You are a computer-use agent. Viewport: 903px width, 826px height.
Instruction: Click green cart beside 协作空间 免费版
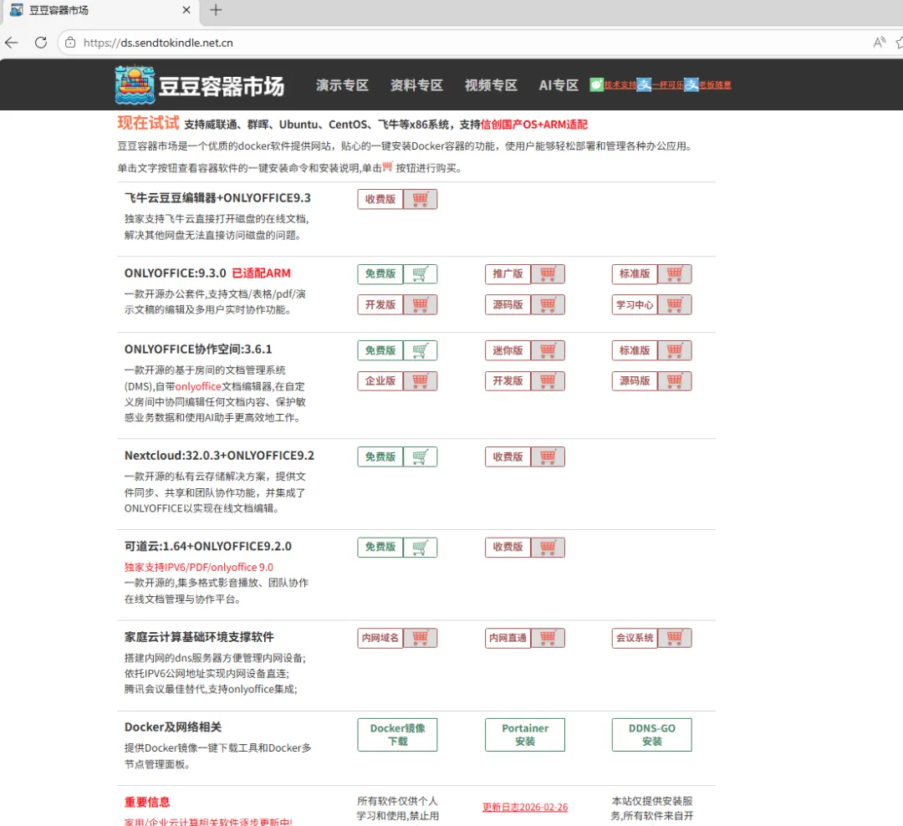[x=420, y=351]
